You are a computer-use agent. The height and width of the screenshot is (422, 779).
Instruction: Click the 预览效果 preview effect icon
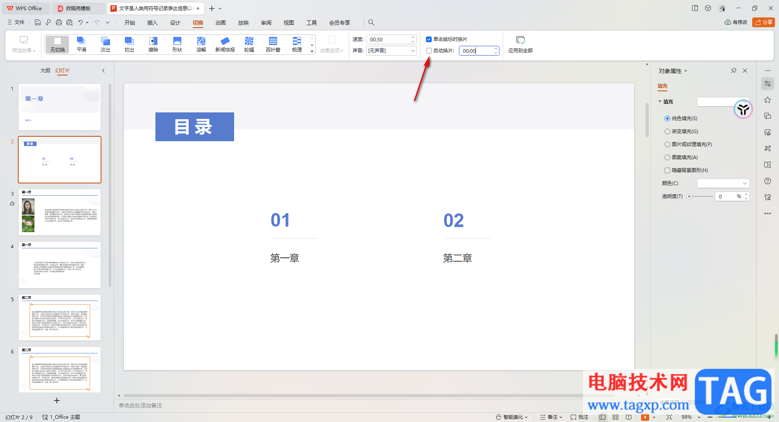tap(24, 40)
